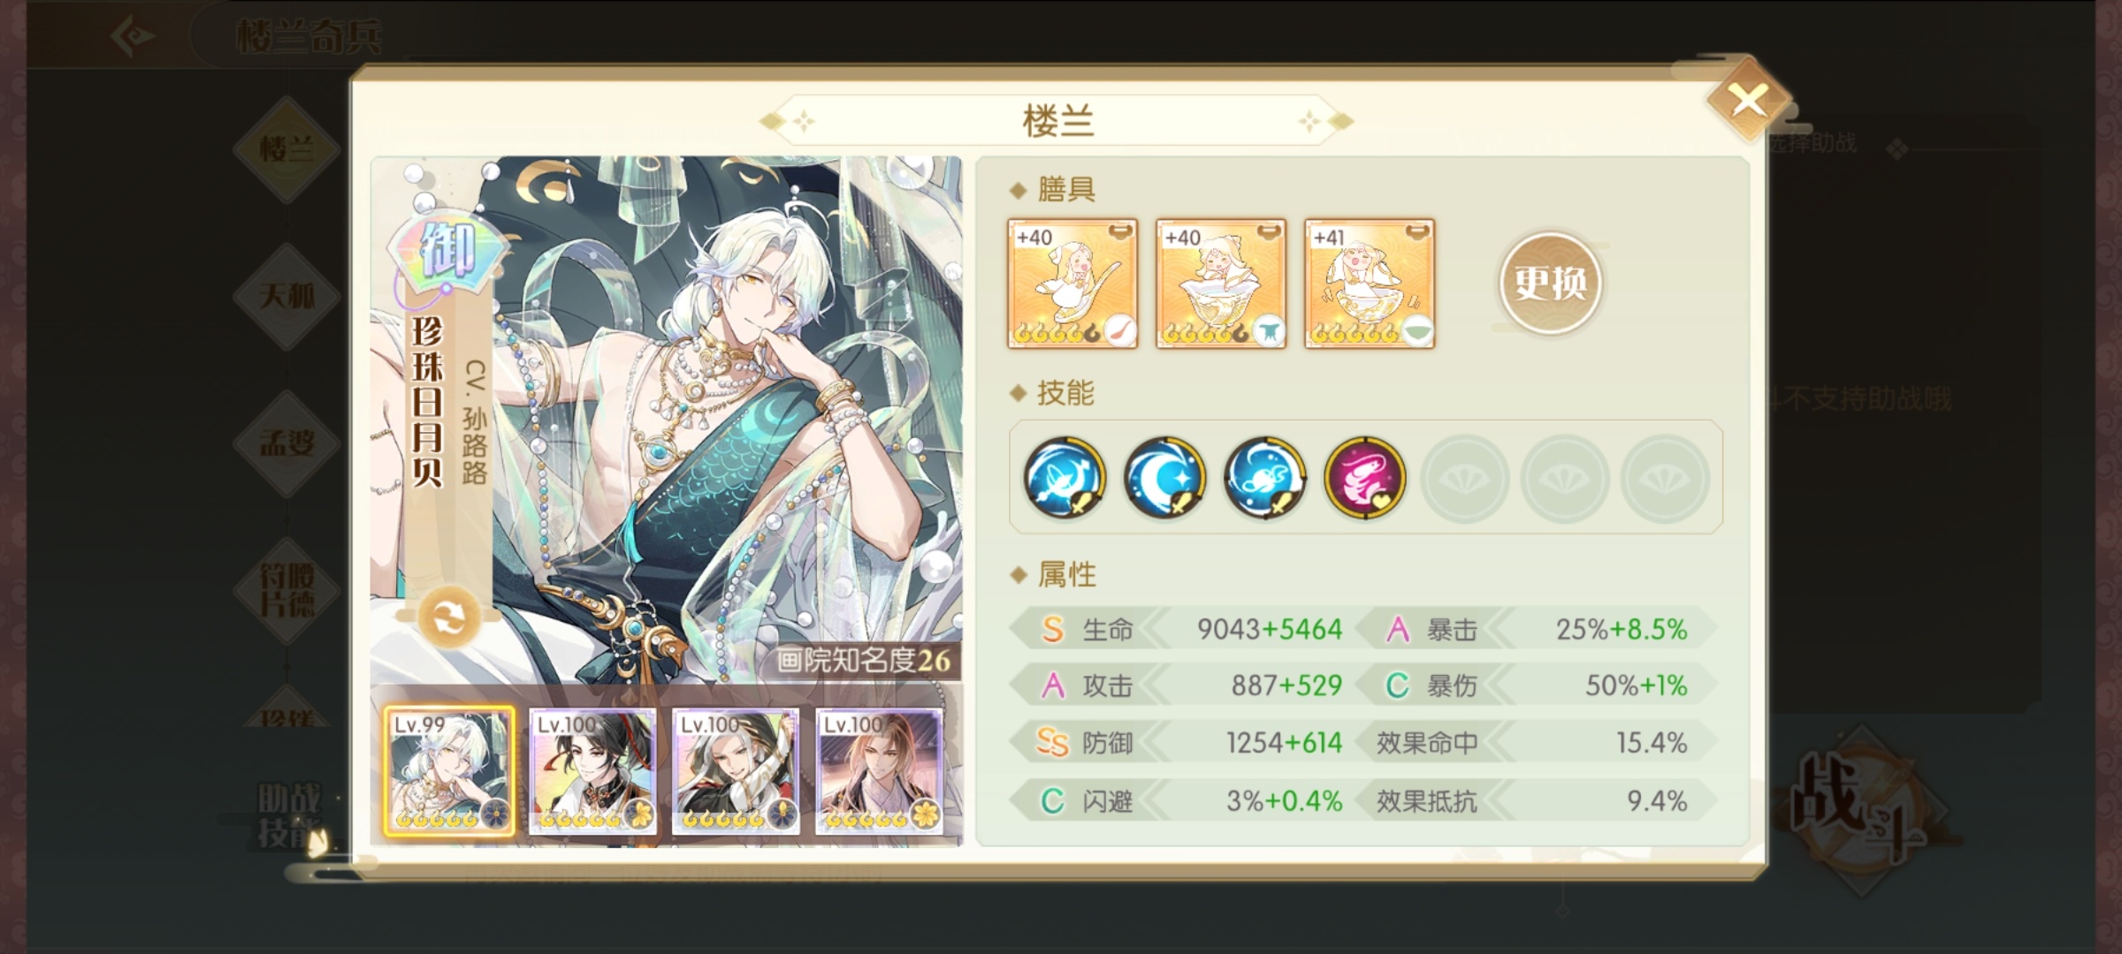Click the last locked skill slot
Screen dimensions: 2122x954
point(1664,478)
